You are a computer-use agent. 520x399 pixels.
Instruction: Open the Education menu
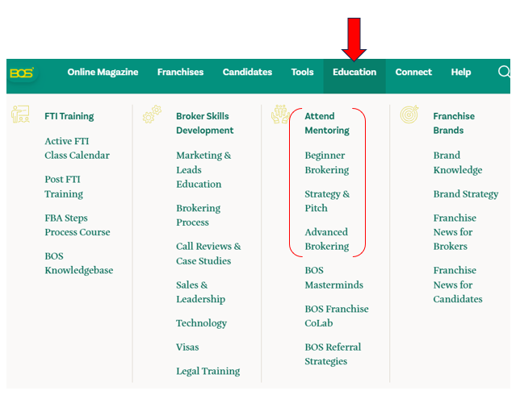click(x=354, y=73)
